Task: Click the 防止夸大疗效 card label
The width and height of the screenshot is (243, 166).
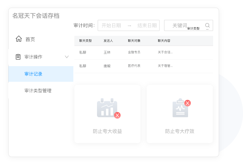Action: click(180, 132)
